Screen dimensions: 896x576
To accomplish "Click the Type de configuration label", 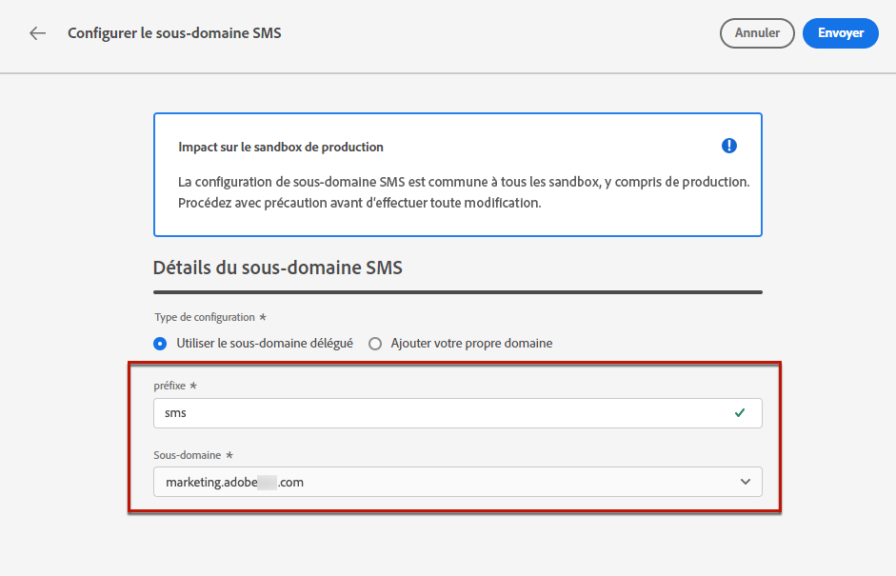I will (205, 317).
